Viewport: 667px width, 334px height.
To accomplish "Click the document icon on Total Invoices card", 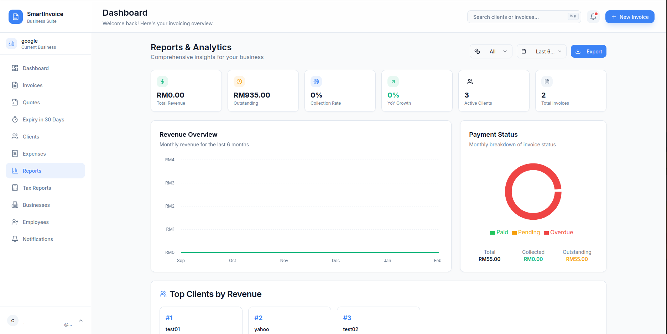I will pos(547,82).
